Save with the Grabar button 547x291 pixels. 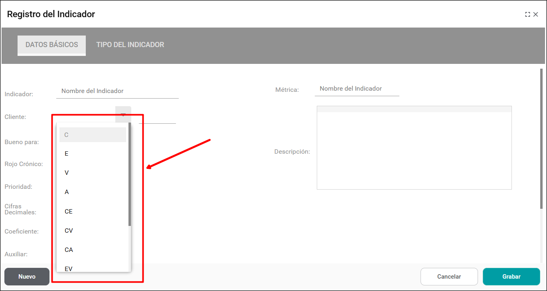[x=511, y=277]
